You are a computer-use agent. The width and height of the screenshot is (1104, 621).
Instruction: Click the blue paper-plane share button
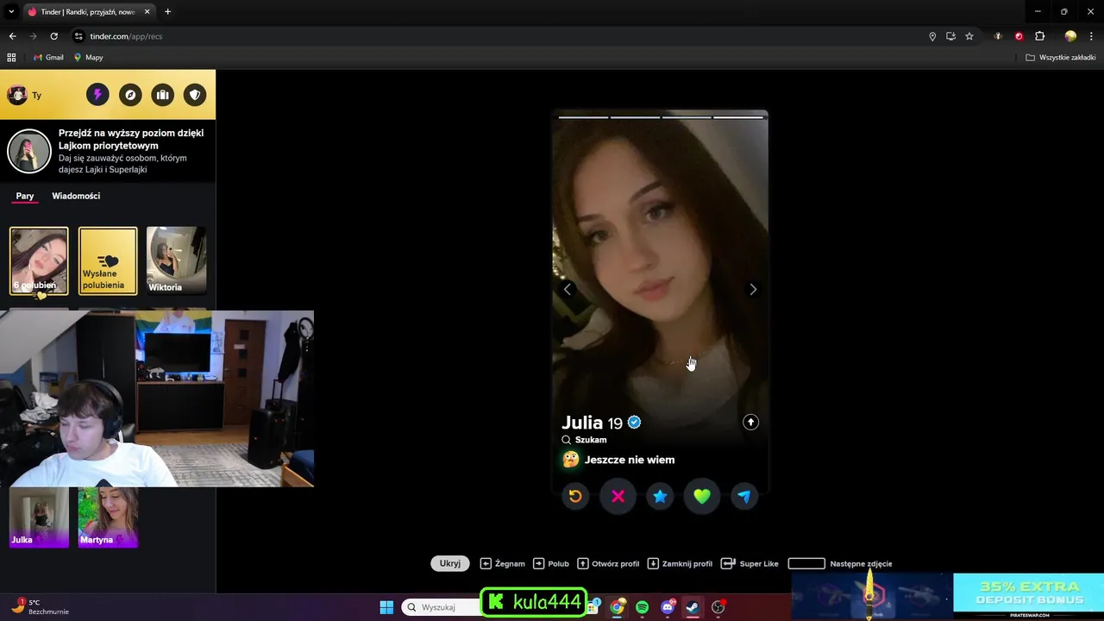744,496
